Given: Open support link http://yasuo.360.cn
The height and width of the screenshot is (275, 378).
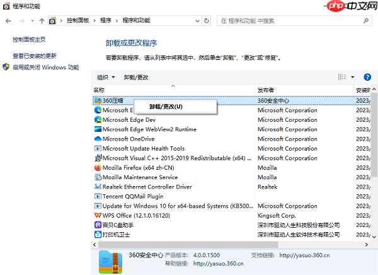Looking at the screenshot, I should click(304, 255).
